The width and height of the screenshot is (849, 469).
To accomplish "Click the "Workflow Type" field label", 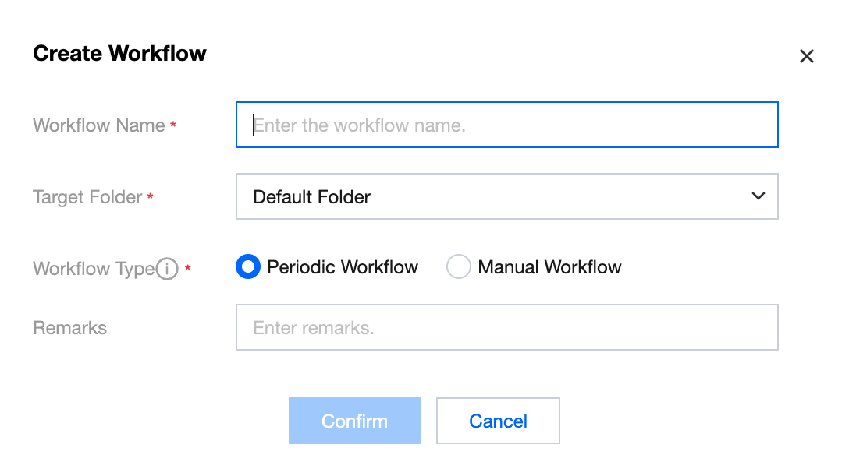I will click(x=94, y=269).
